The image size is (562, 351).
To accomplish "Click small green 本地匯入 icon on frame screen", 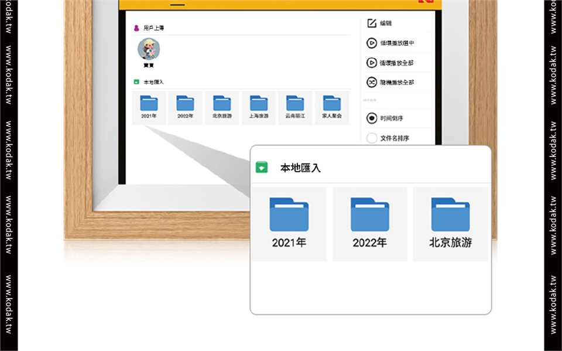I will pyautogui.click(x=136, y=82).
